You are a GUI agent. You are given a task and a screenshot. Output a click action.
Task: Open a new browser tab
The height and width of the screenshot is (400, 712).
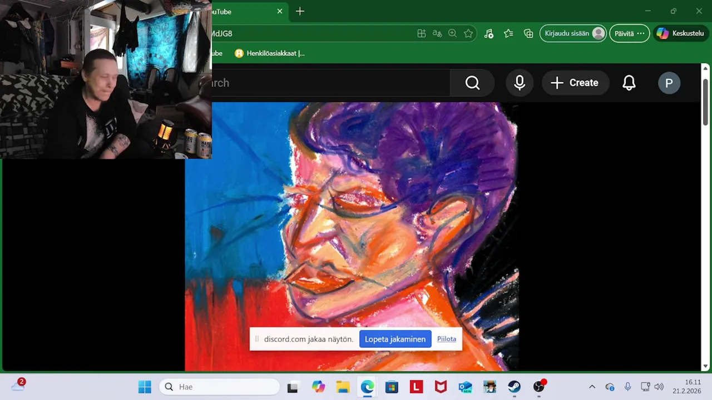click(x=300, y=11)
